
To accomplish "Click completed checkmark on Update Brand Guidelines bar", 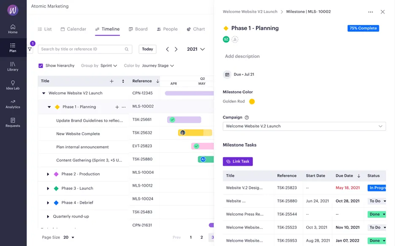I will [x=172, y=120].
